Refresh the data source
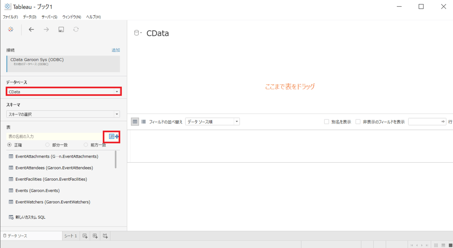Viewport: 453px width, 248px height. [x=76, y=29]
